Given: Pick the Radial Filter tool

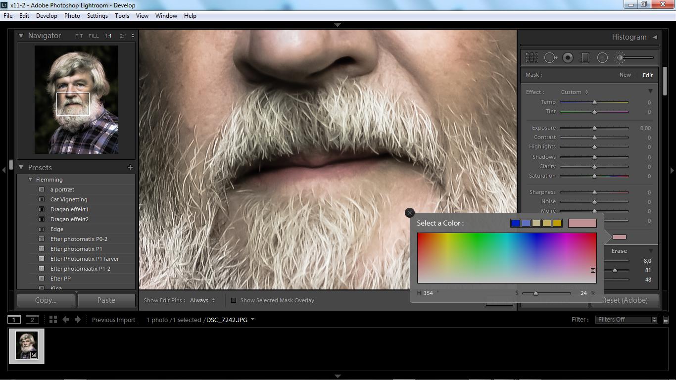Looking at the screenshot, I should pos(602,58).
